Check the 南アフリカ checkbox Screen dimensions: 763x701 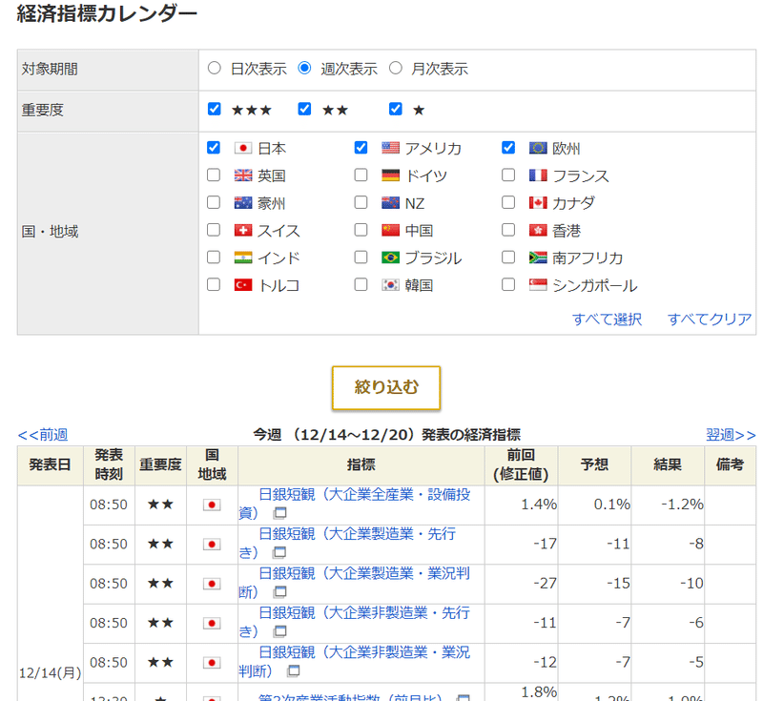pos(508,257)
